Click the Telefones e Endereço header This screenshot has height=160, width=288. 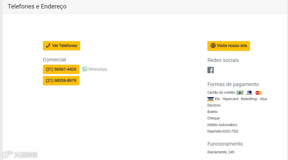click(37, 6)
